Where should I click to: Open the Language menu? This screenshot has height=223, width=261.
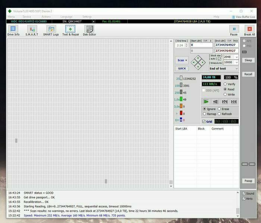coord(66,17)
